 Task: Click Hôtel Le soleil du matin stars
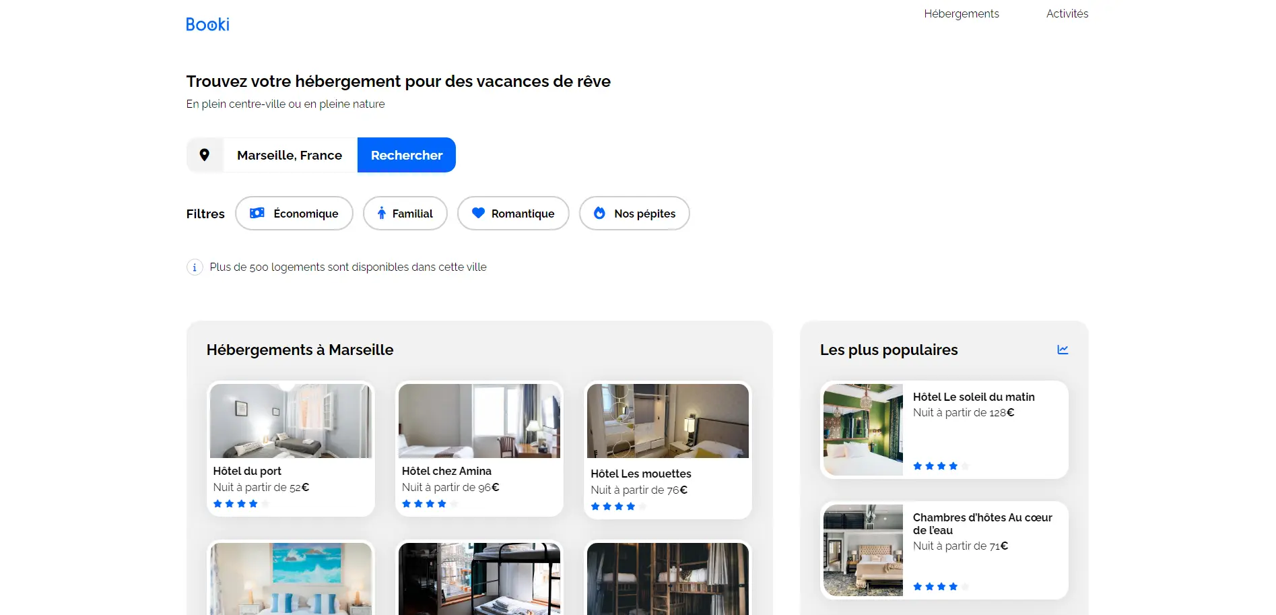click(941, 466)
